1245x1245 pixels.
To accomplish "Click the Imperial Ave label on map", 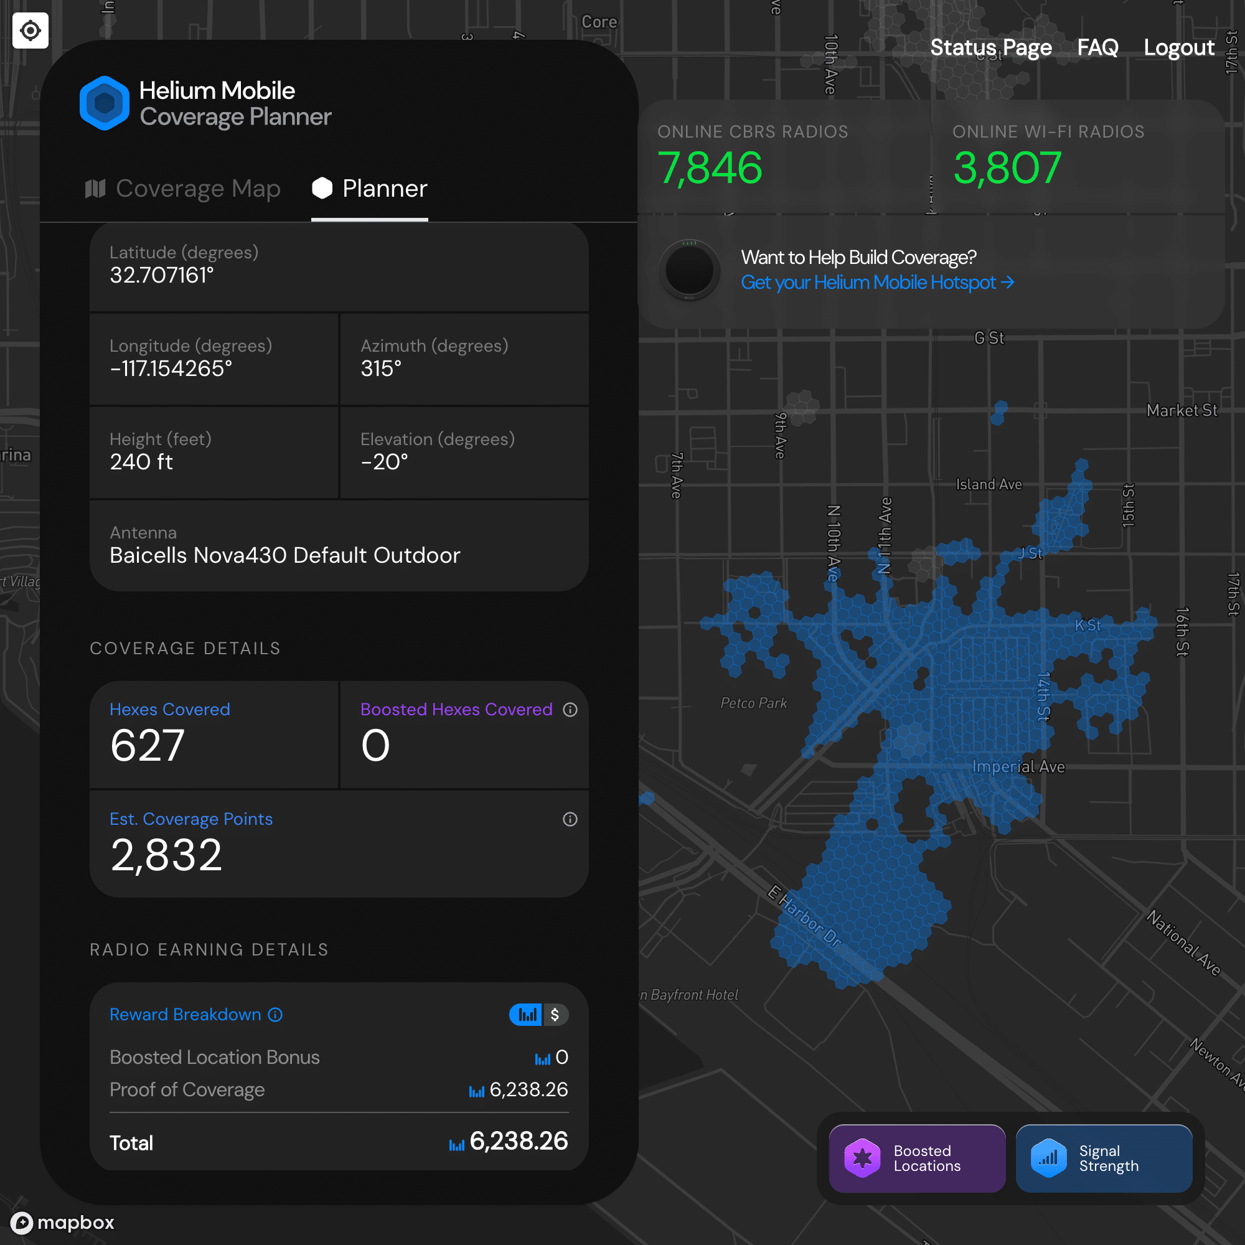I will click(x=1018, y=767).
